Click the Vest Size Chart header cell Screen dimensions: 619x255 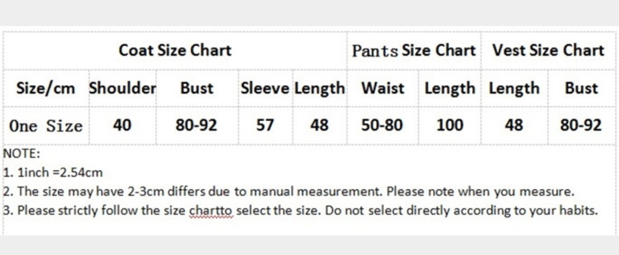click(x=548, y=50)
